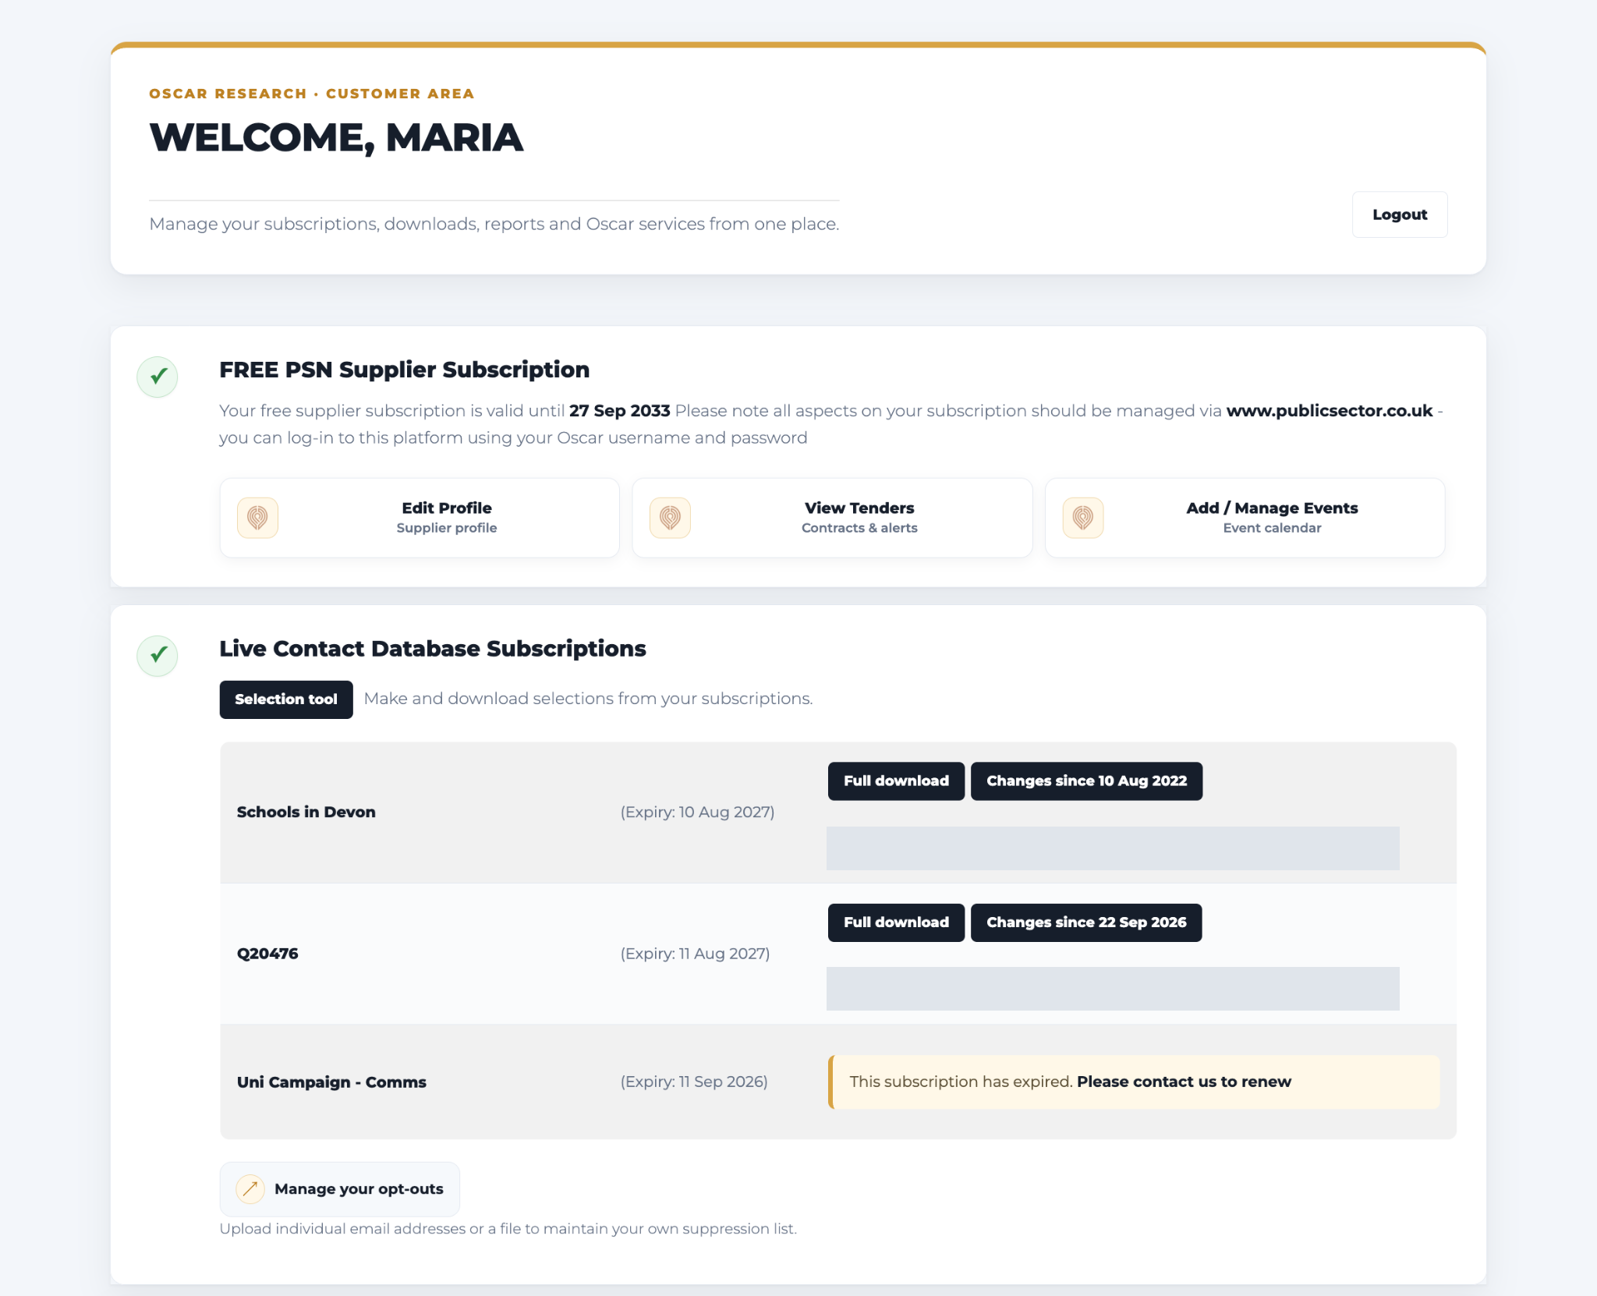
Task: Open Manage your opt-outs
Action: [x=340, y=1189]
